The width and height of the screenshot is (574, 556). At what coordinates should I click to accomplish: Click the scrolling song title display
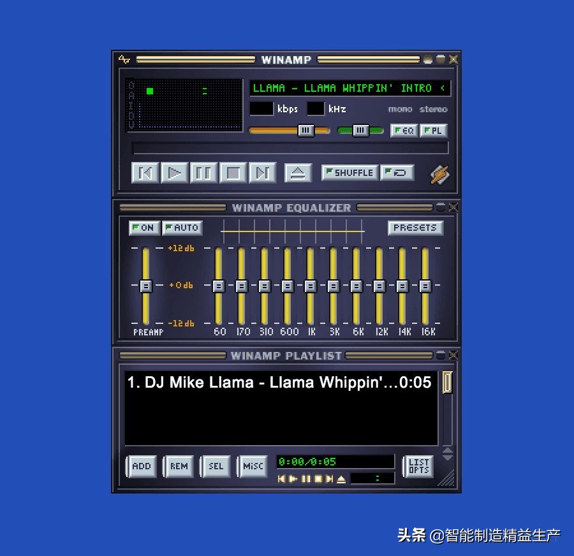coord(350,88)
